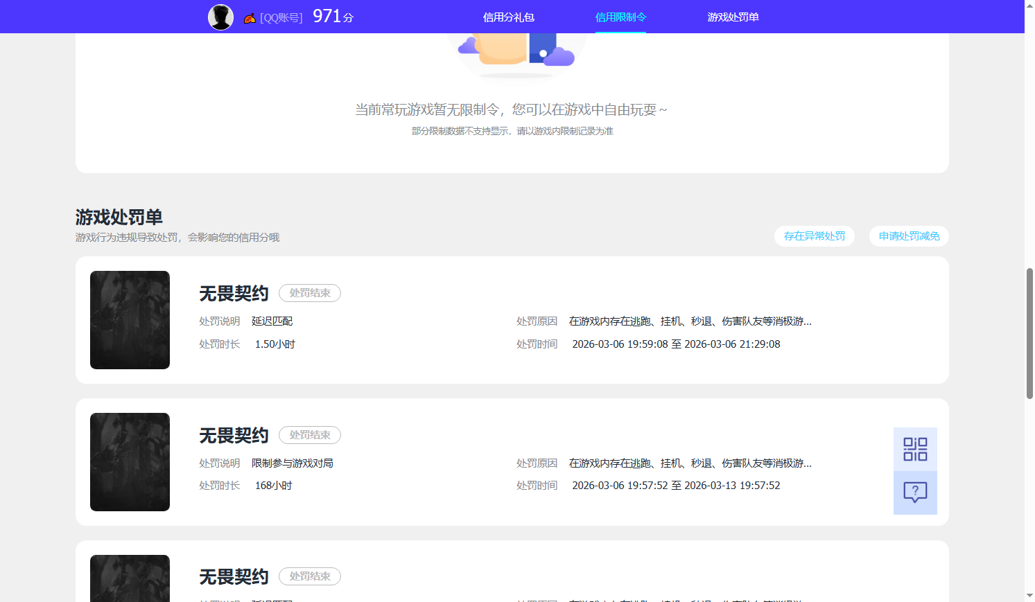This screenshot has width=1035, height=602.
Task: Select the 信用限制令 tab
Action: pyautogui.click(x=620, y=17)
